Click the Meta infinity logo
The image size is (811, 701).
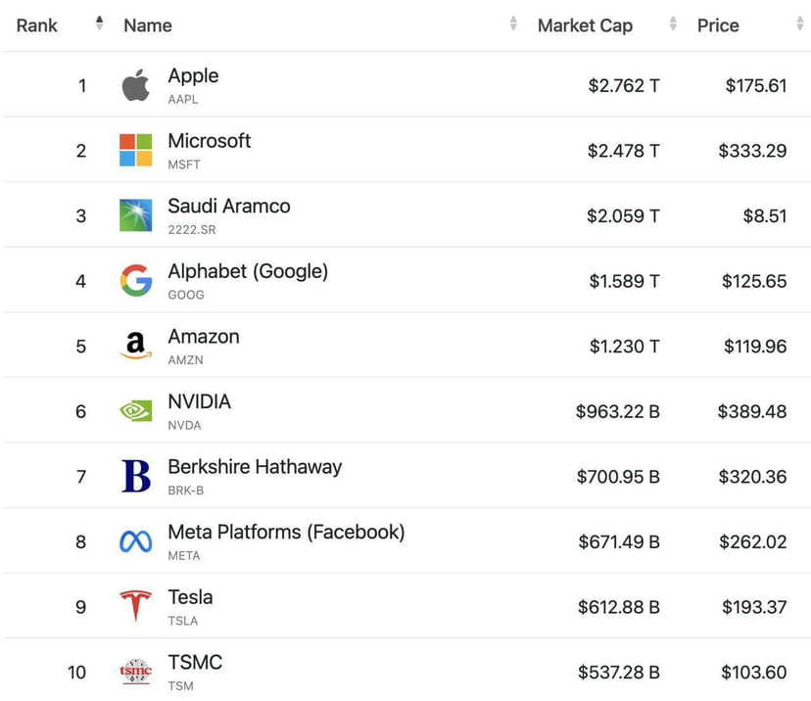tap(135, 541)
